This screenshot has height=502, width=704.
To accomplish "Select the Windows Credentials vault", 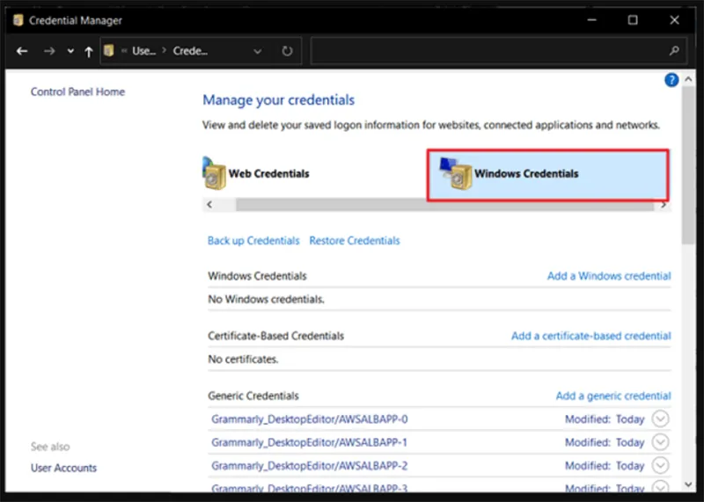I will pos(547,175).
